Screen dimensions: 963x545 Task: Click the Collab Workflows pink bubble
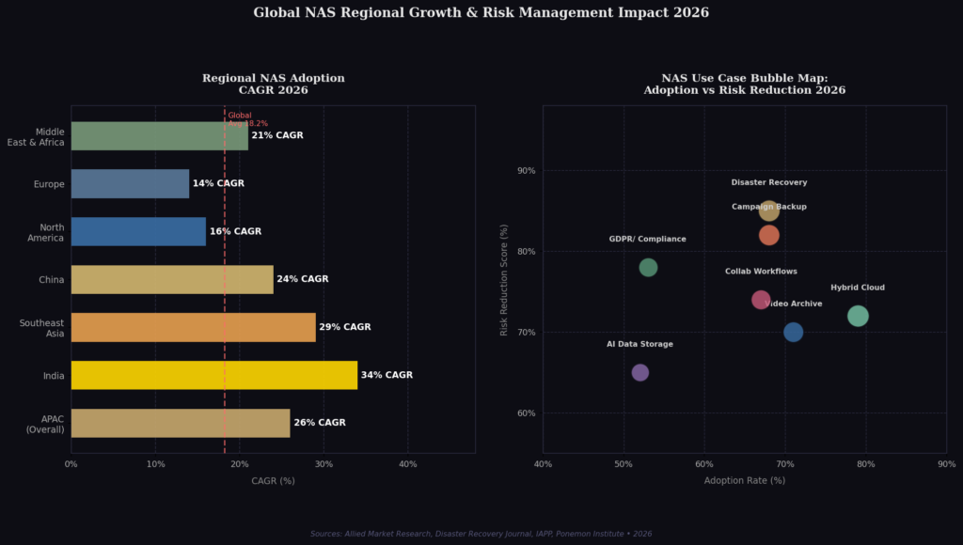(x=761, y=300)
